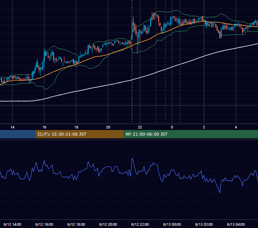This screenshot has height=228, width=258.
Task: Click the London 15:30-21:00 JST session bar
Action: (79, 134)
